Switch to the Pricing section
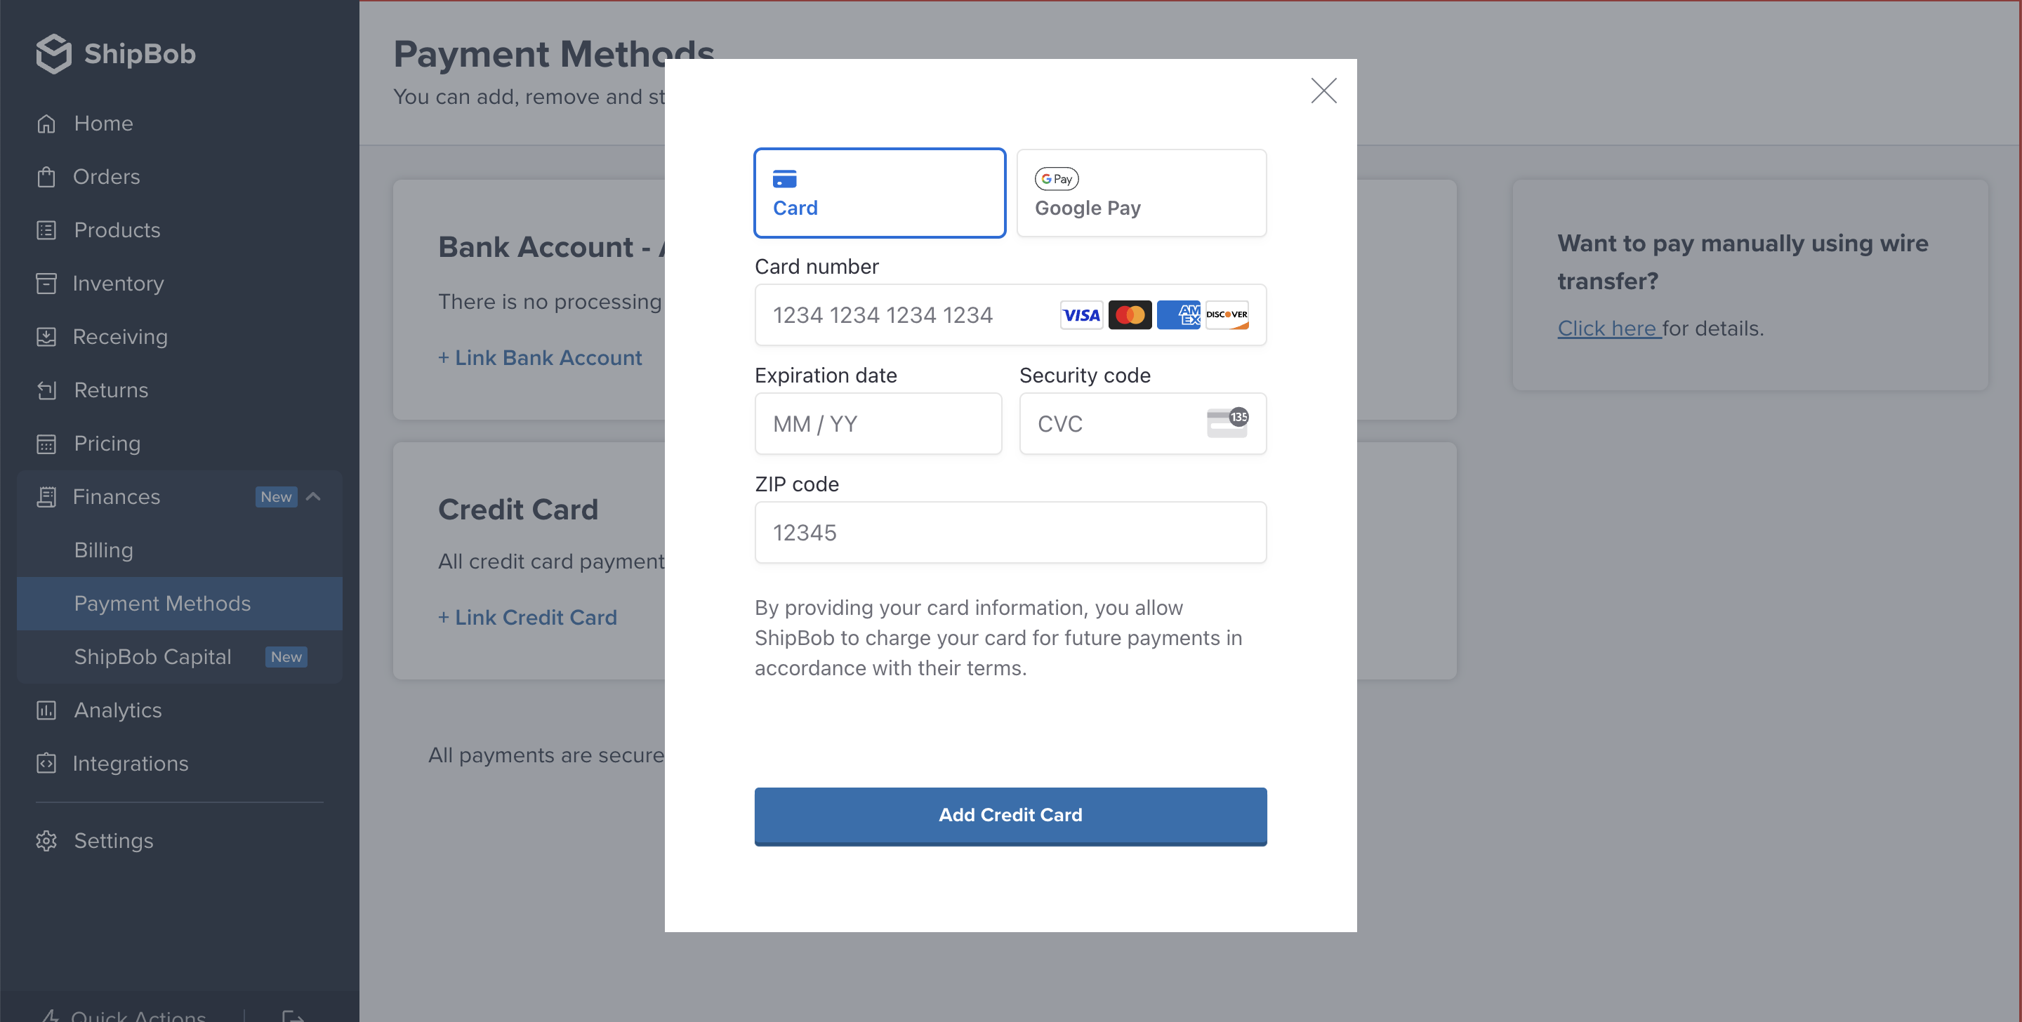 tap(107, 443)
